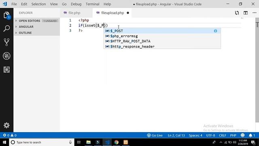Click the errors count icon in status bar
This screenshot has height=146, width=259.
click(4, 135)
